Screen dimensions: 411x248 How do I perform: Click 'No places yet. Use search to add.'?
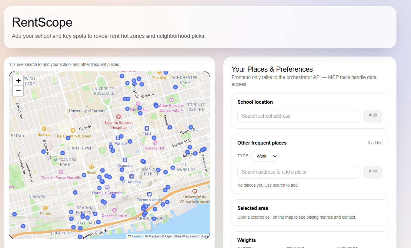[268, 185]
